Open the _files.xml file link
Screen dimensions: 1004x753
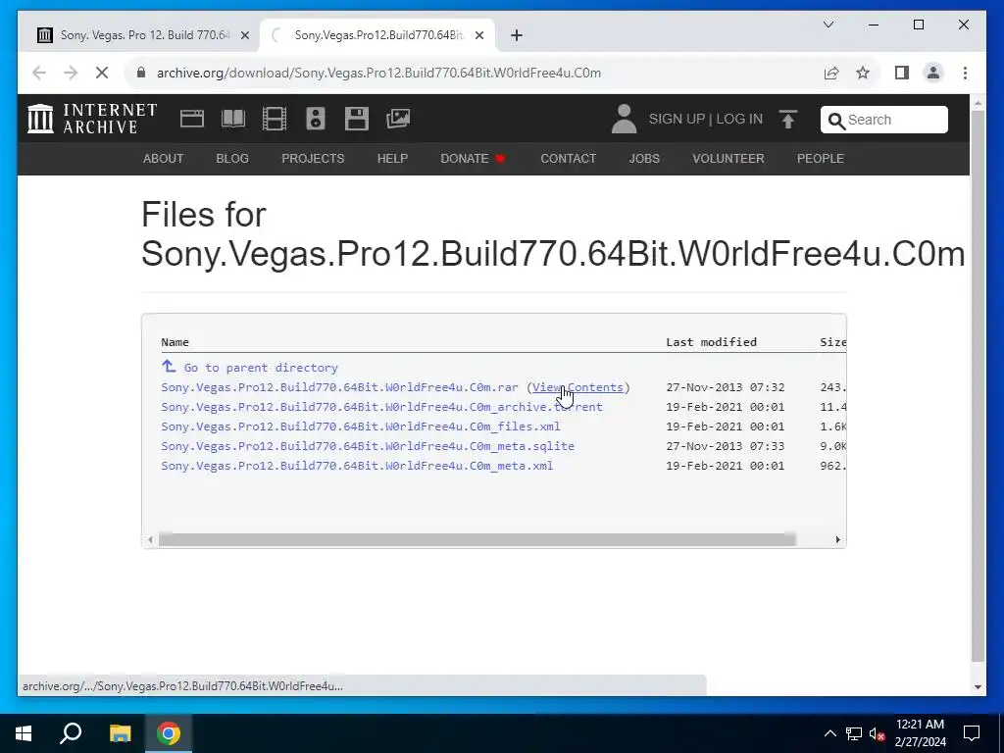[x=361, y=427]
